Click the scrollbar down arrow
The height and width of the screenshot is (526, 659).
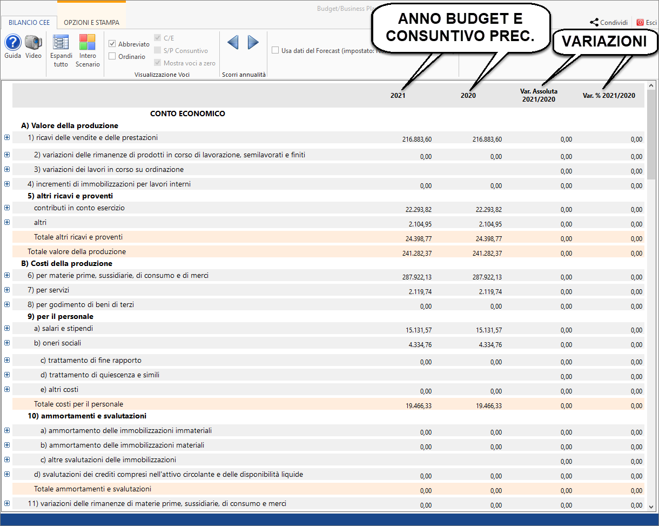(650, 507)
